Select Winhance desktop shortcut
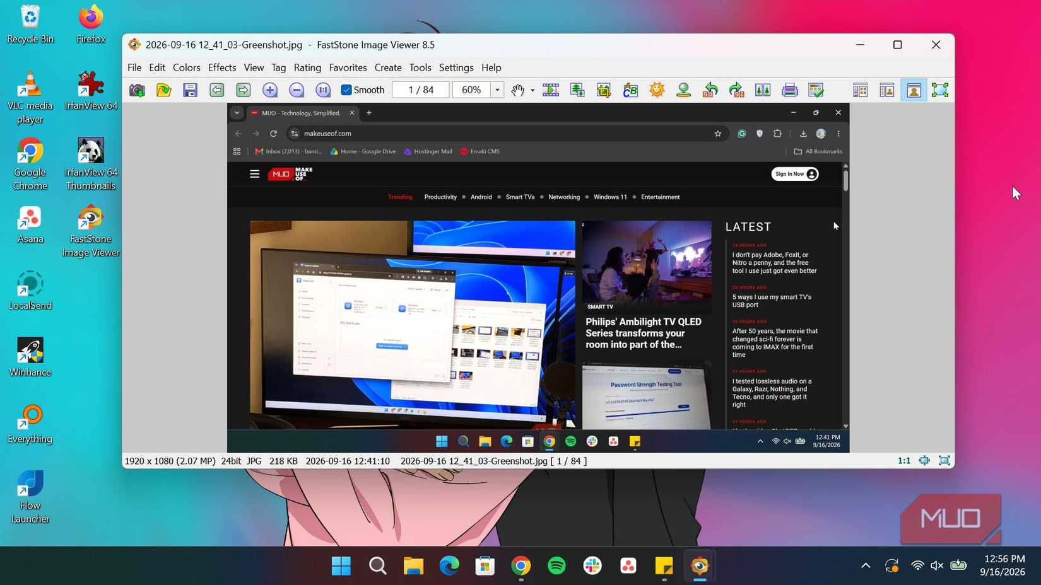The height and width of the screenshot is (585, 1041). (30, 357)
